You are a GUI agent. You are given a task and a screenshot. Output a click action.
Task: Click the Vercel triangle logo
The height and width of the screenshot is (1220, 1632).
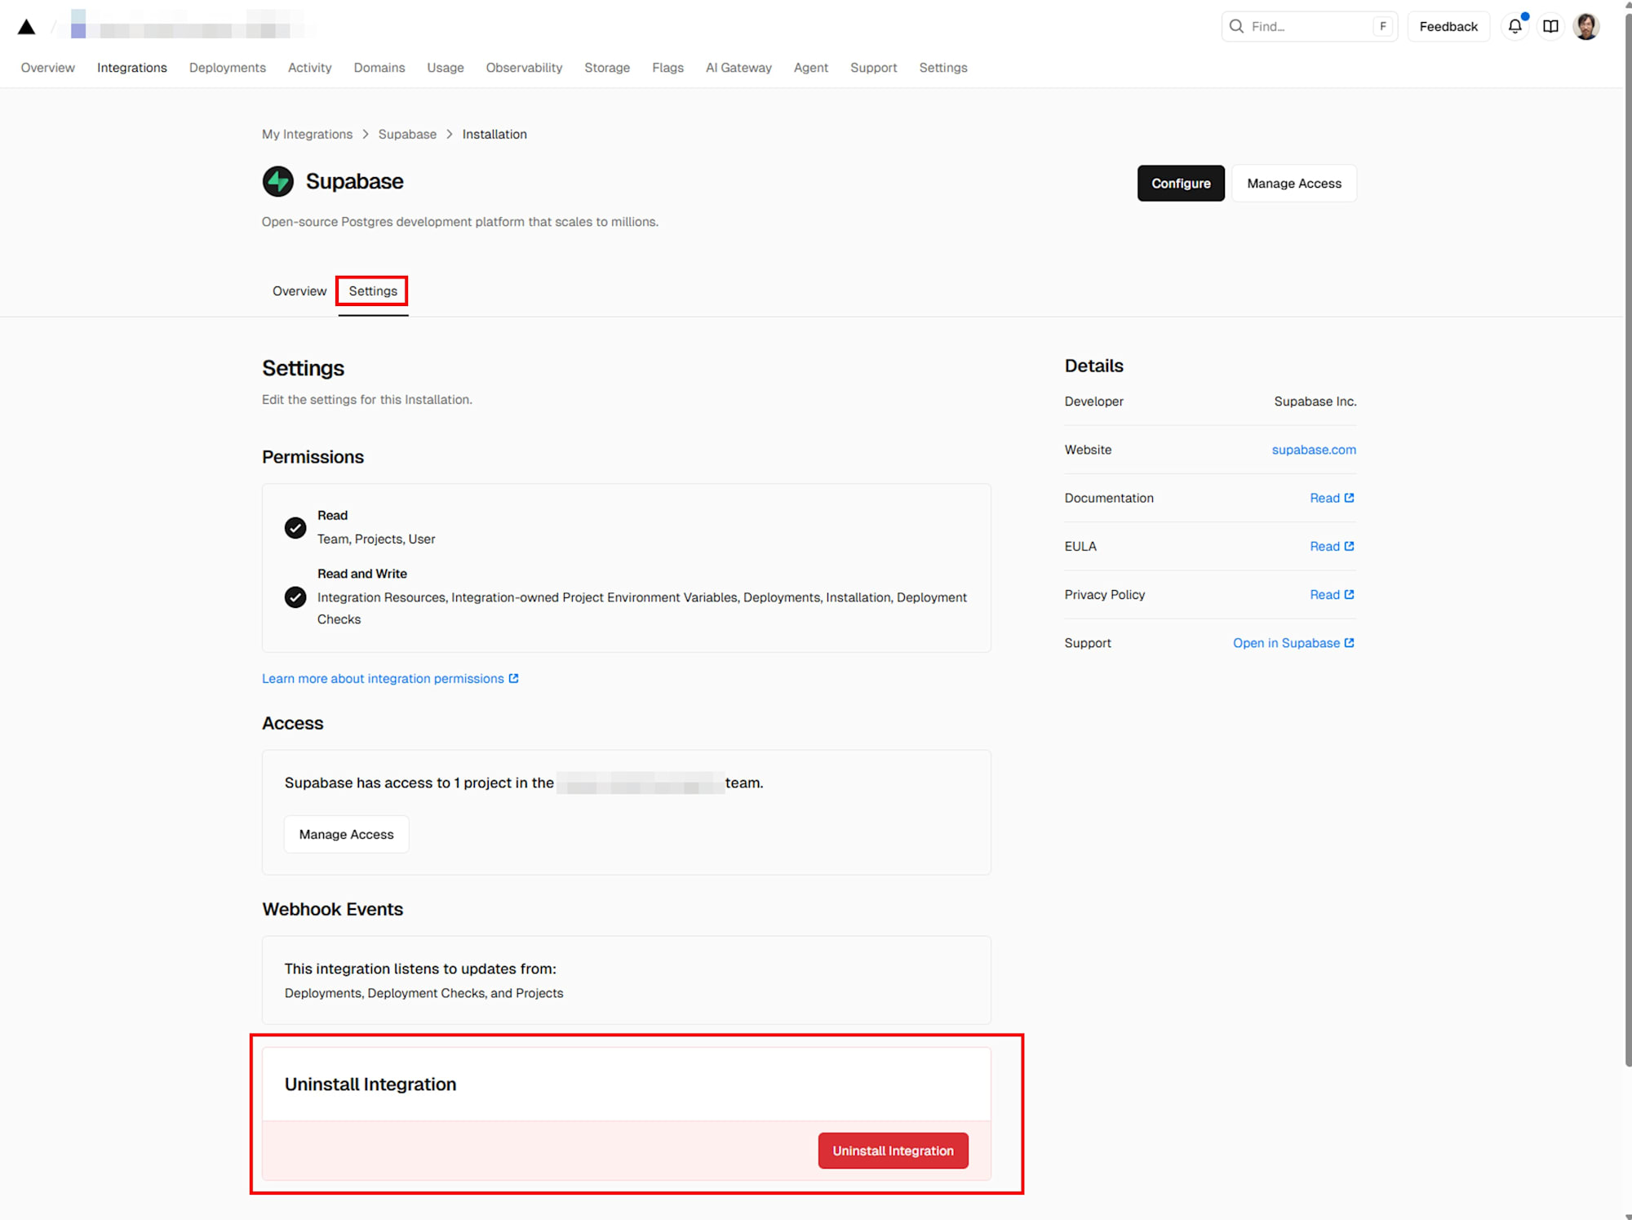pyautogui.click(x=26, y=27)
